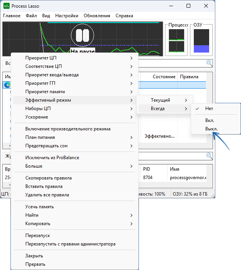Click the log search magnifier icon
Image resolution: width=241 pixels, height=270 pixels.
tap(209, 156)
